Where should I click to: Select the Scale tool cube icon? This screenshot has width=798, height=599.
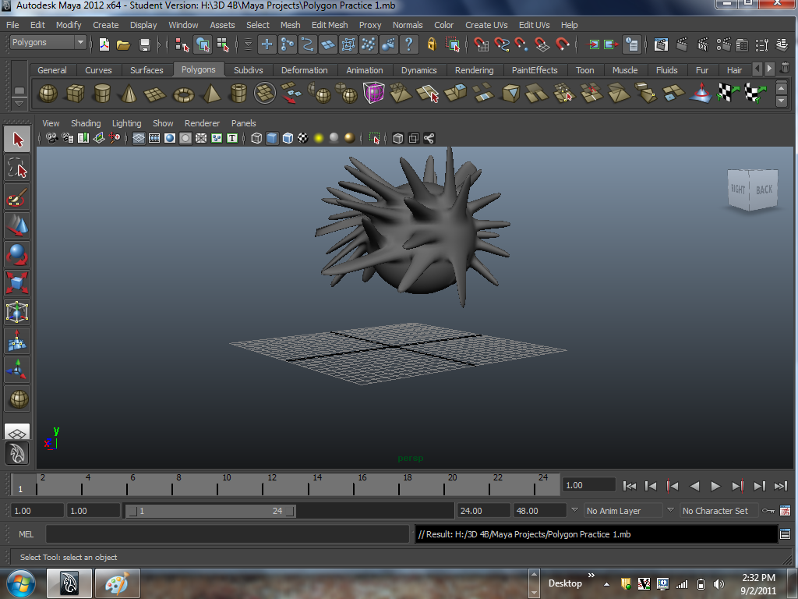[17, 283]
